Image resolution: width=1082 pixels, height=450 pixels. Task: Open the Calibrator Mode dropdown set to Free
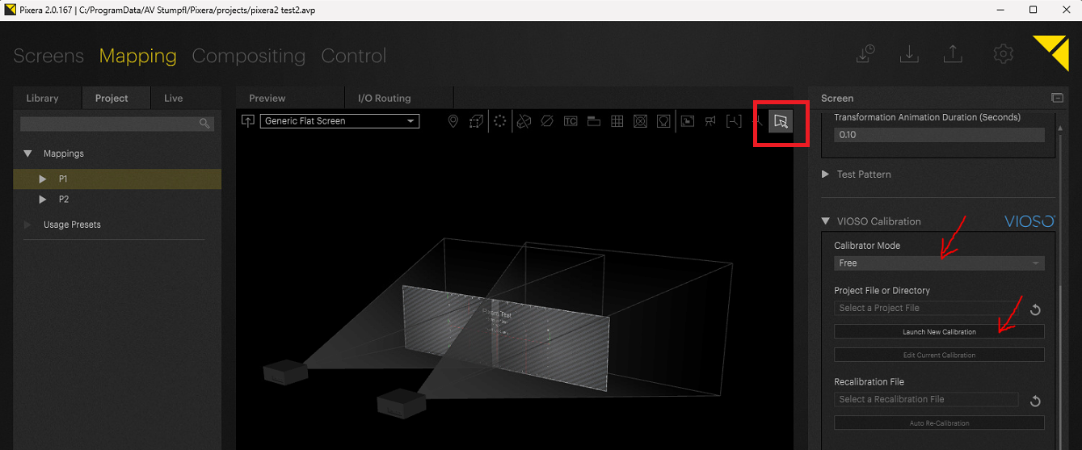coord(938,263)
